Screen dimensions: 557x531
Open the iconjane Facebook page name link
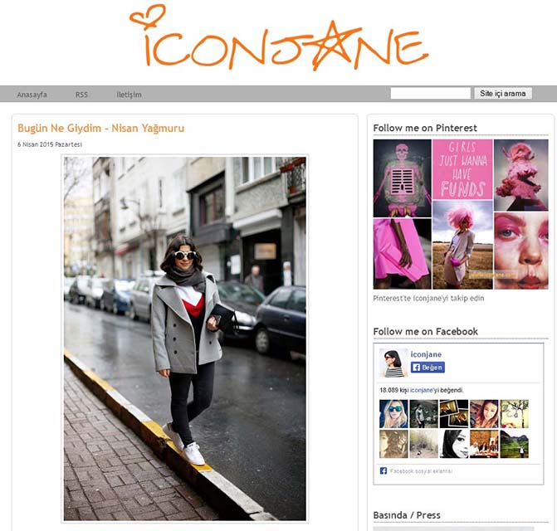point(426,354)
